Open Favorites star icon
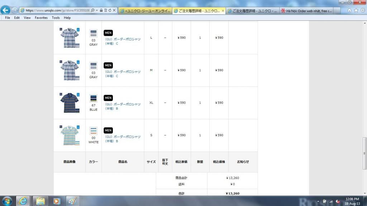 coord(356,10)
